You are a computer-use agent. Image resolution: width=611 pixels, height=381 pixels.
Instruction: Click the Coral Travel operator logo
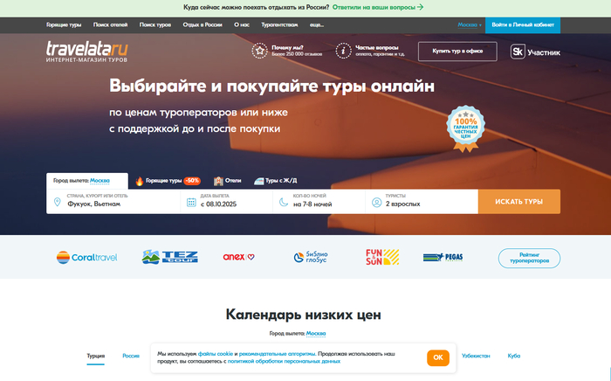(86, 257)
